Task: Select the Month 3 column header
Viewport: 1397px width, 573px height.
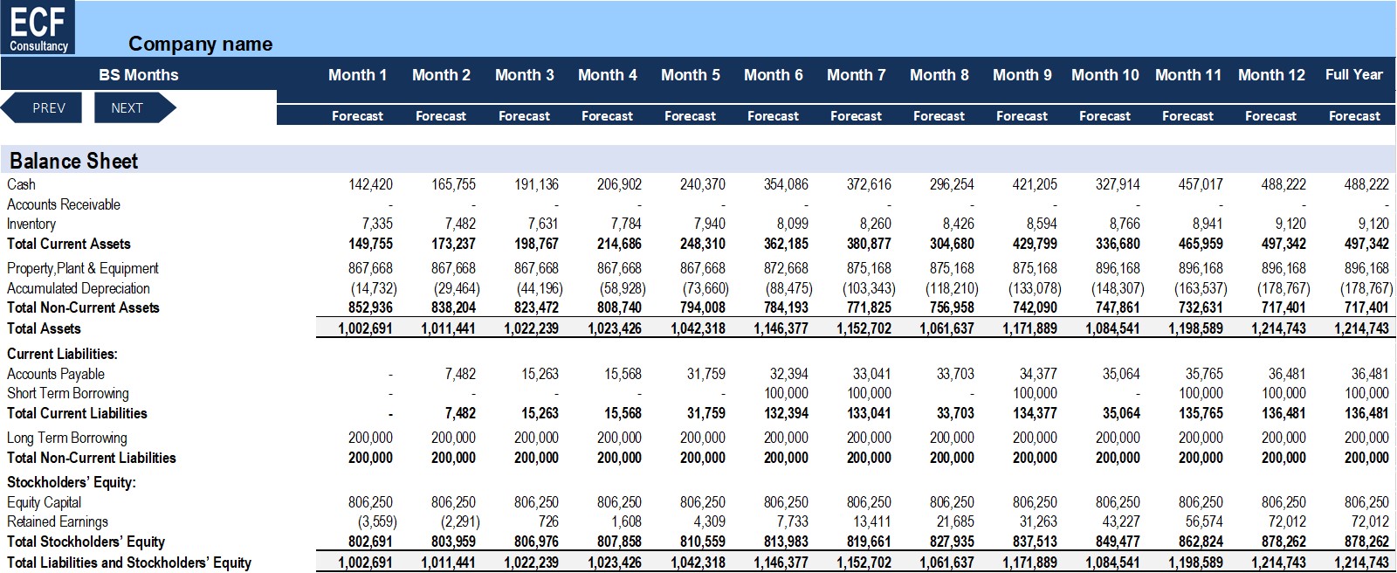Action: click(524, 75)
